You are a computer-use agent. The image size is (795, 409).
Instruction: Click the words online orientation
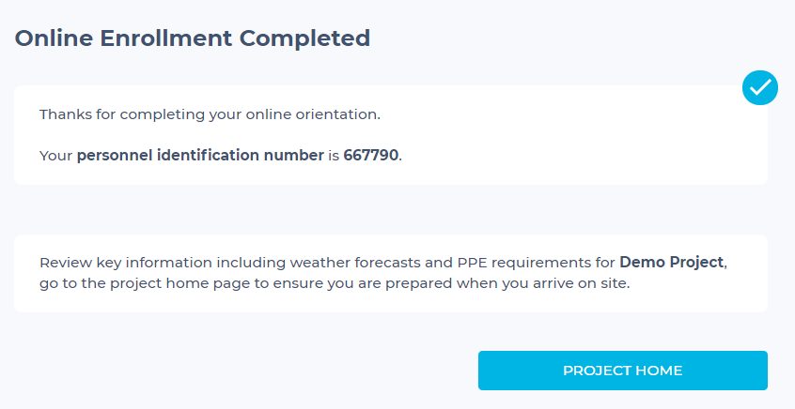322,114
